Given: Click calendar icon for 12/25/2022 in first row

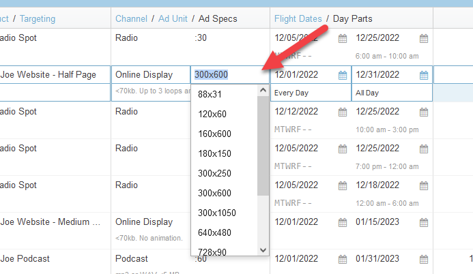Looking at the screenshot, I should click(x=424, y=39).
